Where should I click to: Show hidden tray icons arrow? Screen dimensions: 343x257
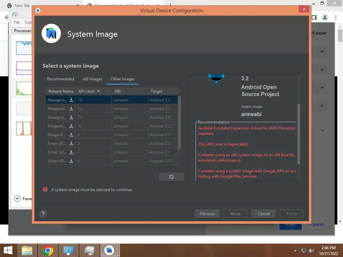pos(295,250)
